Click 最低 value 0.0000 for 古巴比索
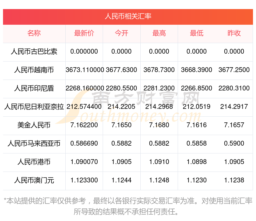Image resolution: width=256 pixels, height=221 pixels. (x=197, y=52)
